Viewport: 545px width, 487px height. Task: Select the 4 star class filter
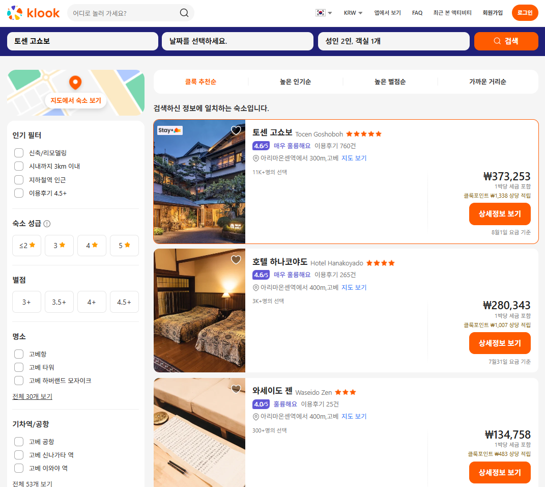[92, 246]
